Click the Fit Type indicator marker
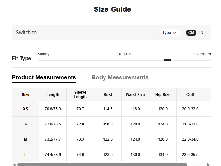Viewport: 221px width, 166px height. pos(167,60)
